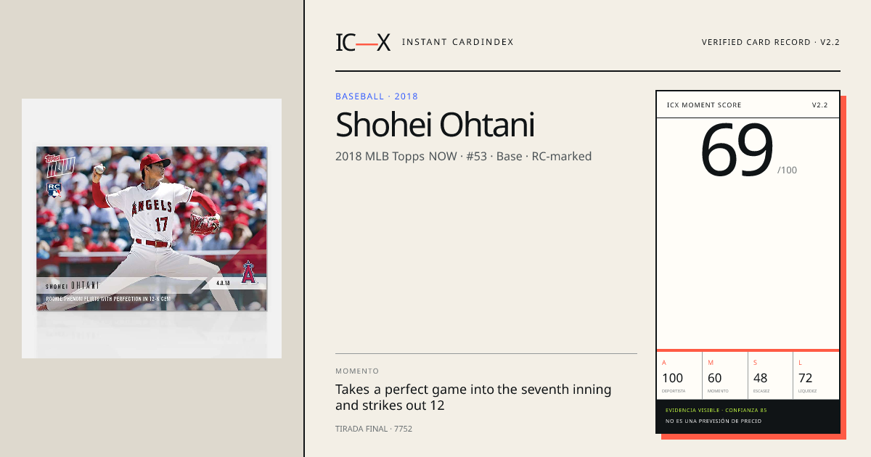Viewport: 871px width, 457px height.
Task: Click the INSTANT CARDINDEX title text
Action: click(458, 42)
